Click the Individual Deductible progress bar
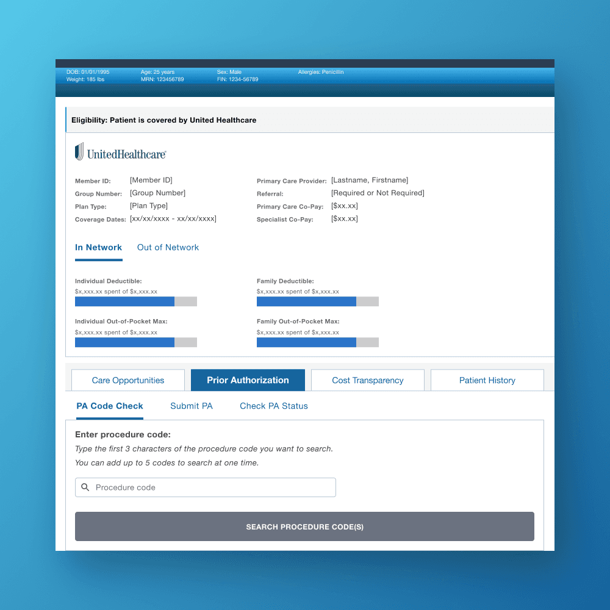 135,301
